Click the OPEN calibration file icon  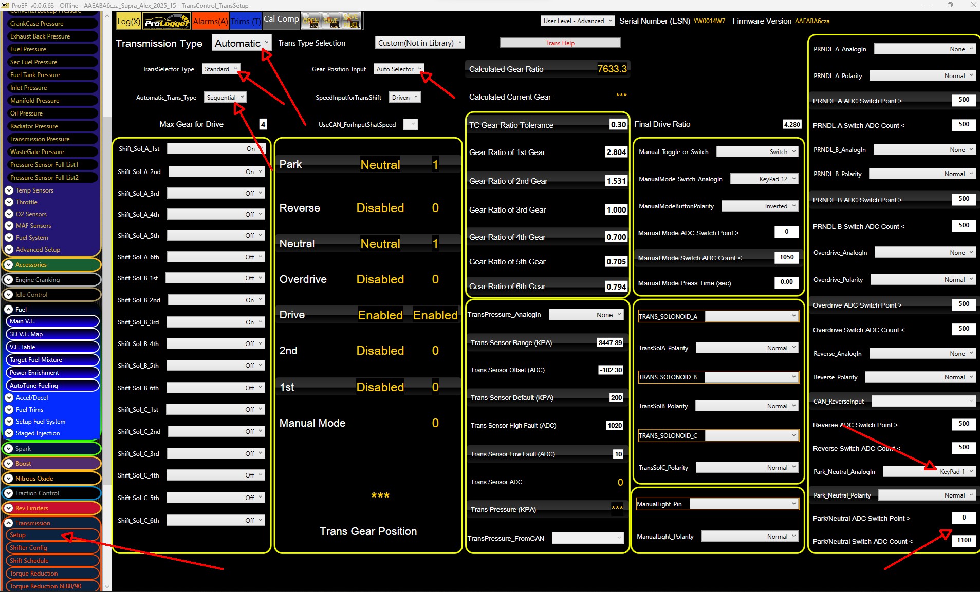[310, 21]
